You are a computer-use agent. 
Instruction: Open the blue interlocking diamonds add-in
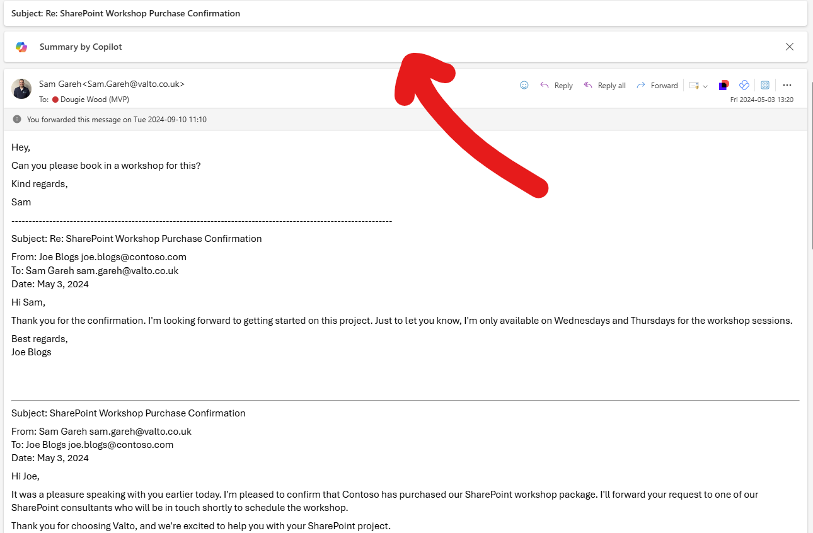point(744,85)
